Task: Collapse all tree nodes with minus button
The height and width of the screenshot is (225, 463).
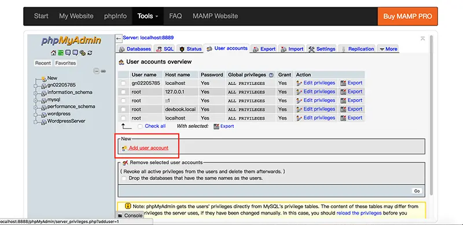Action: (96, 71)
